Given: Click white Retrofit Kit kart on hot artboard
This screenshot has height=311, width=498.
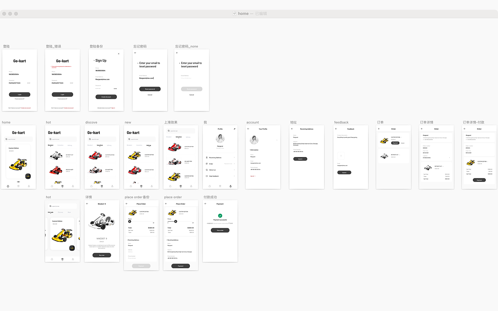Looking at the screenshot, I should [56, 156].
